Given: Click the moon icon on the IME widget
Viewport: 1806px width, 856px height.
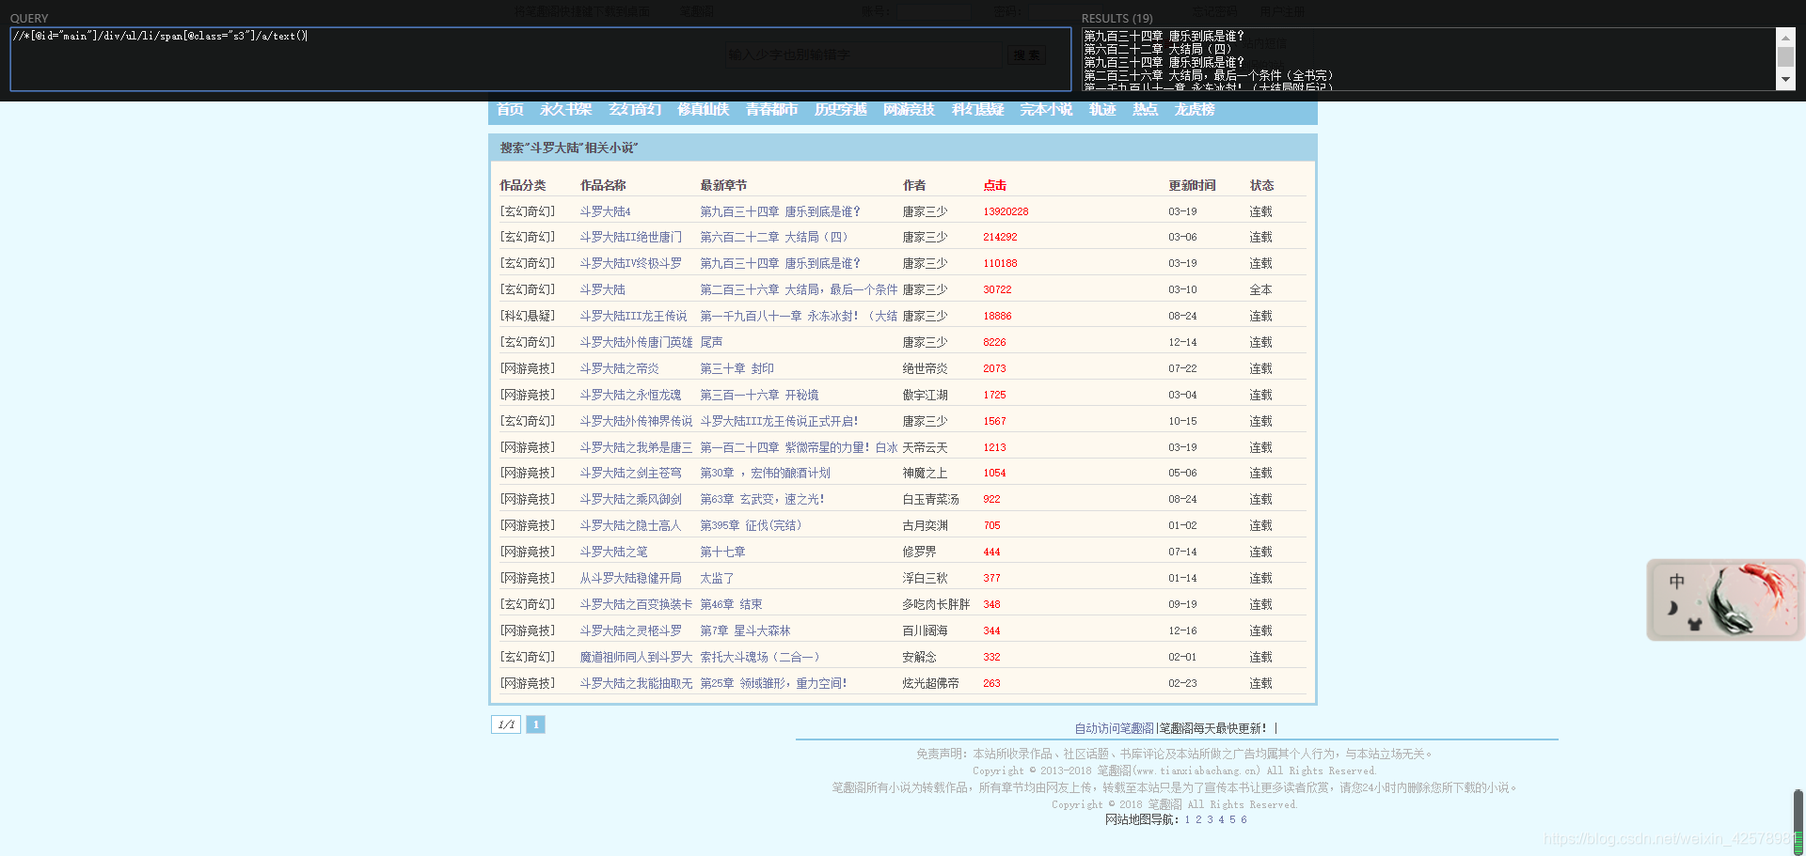Looking at the screenshot, I should click(1673, 609).
